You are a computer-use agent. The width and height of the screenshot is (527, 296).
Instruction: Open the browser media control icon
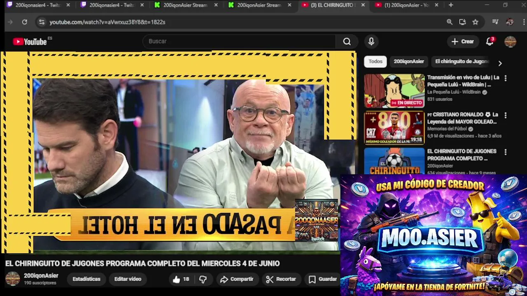click(x=495, y=22)
